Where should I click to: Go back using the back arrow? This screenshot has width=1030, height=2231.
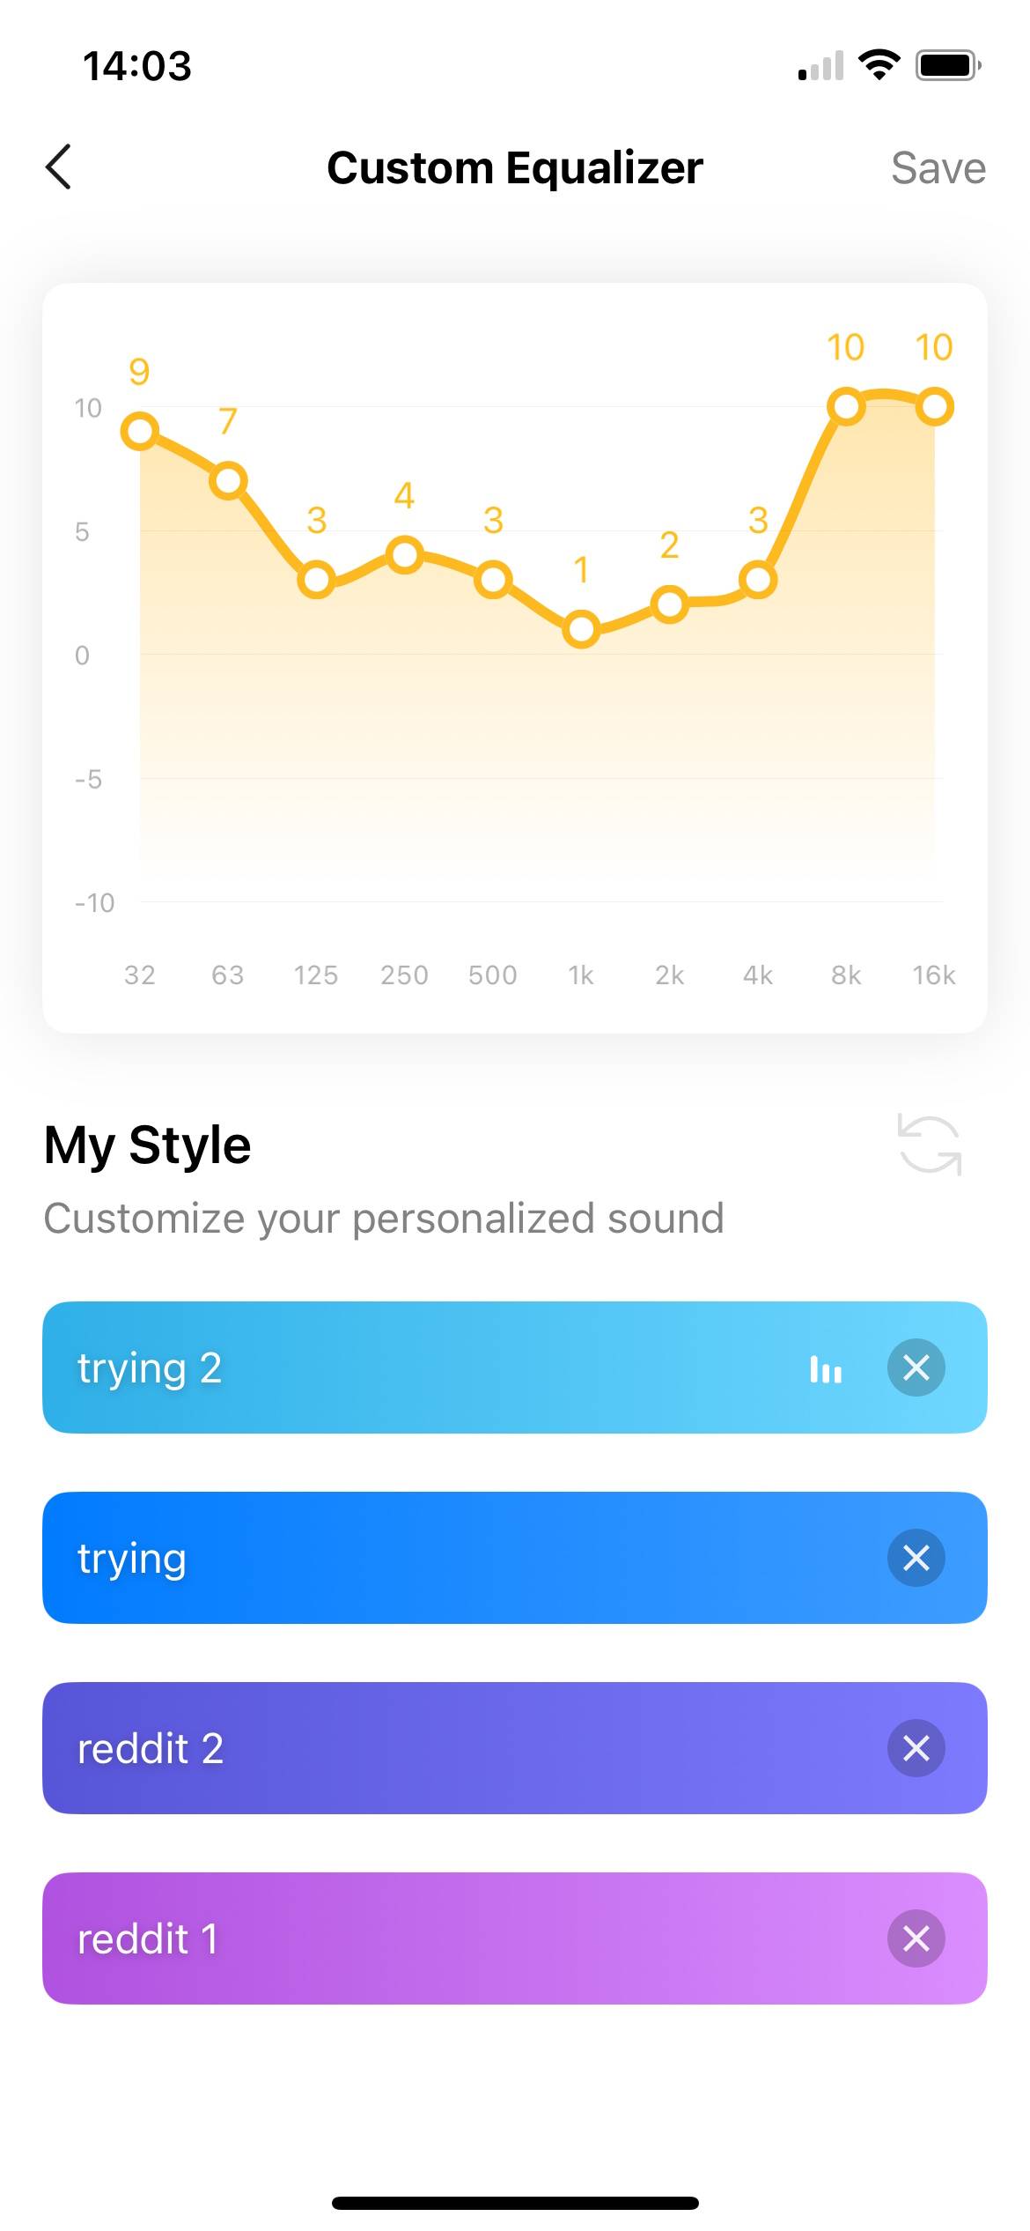click(x=58, y=167)
